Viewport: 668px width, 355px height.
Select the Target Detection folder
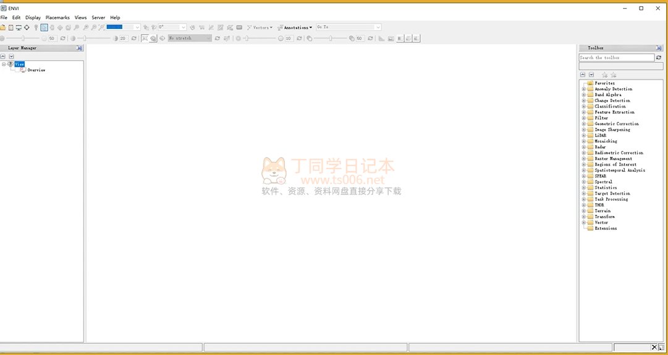(612, 194)
